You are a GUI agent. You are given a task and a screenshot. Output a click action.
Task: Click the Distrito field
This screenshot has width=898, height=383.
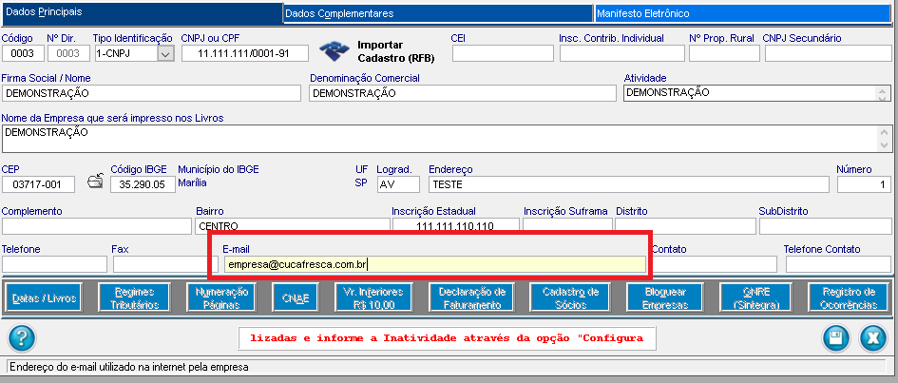pos(685,226)
